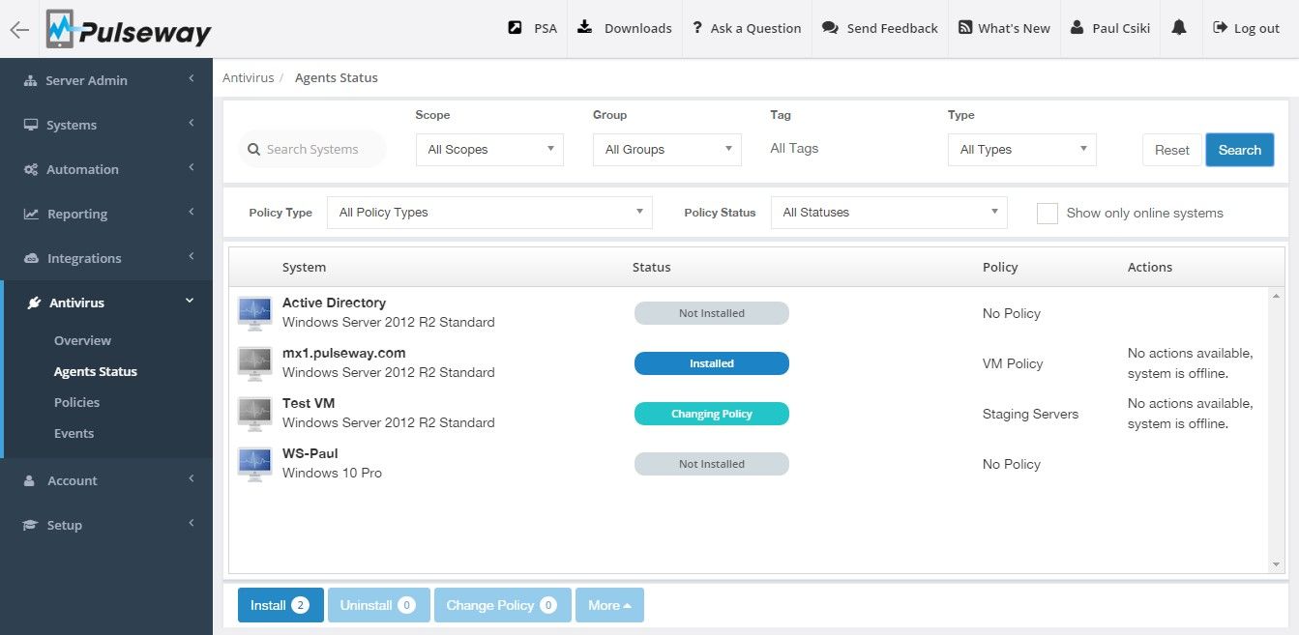Open the Policy Type dropdown
The image size is (1299, 635).
pos(489,213)
